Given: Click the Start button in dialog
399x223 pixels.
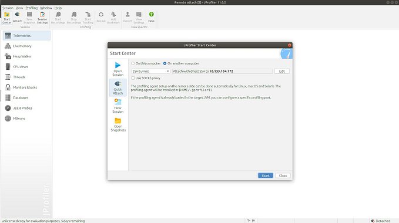Looking at the screenshot, I should click(266, 175).
